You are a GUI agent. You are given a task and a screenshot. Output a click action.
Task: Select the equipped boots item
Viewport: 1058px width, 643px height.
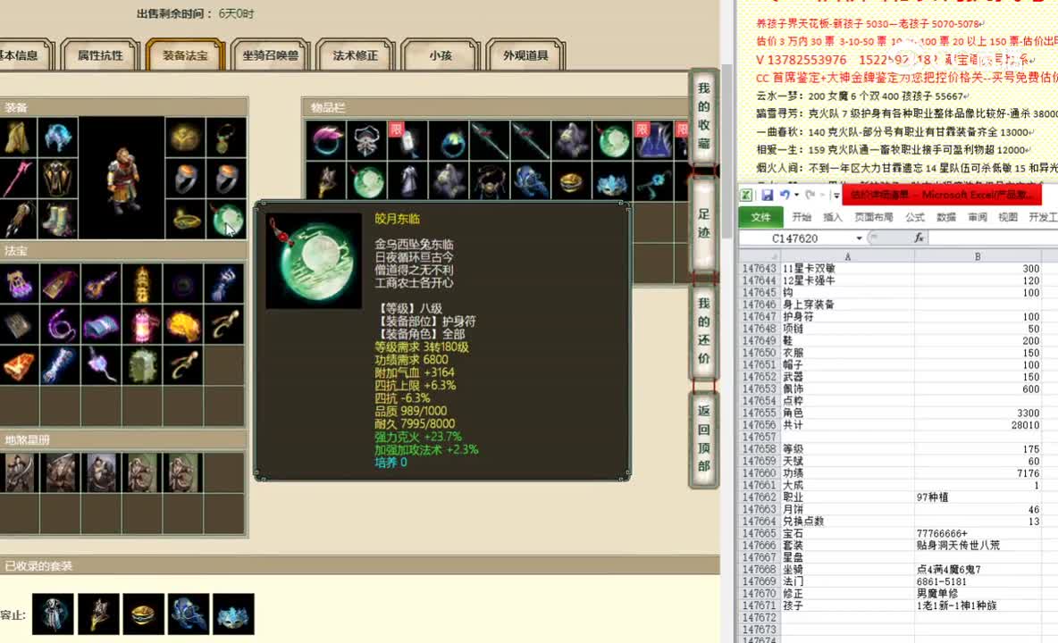pos(58,219)
